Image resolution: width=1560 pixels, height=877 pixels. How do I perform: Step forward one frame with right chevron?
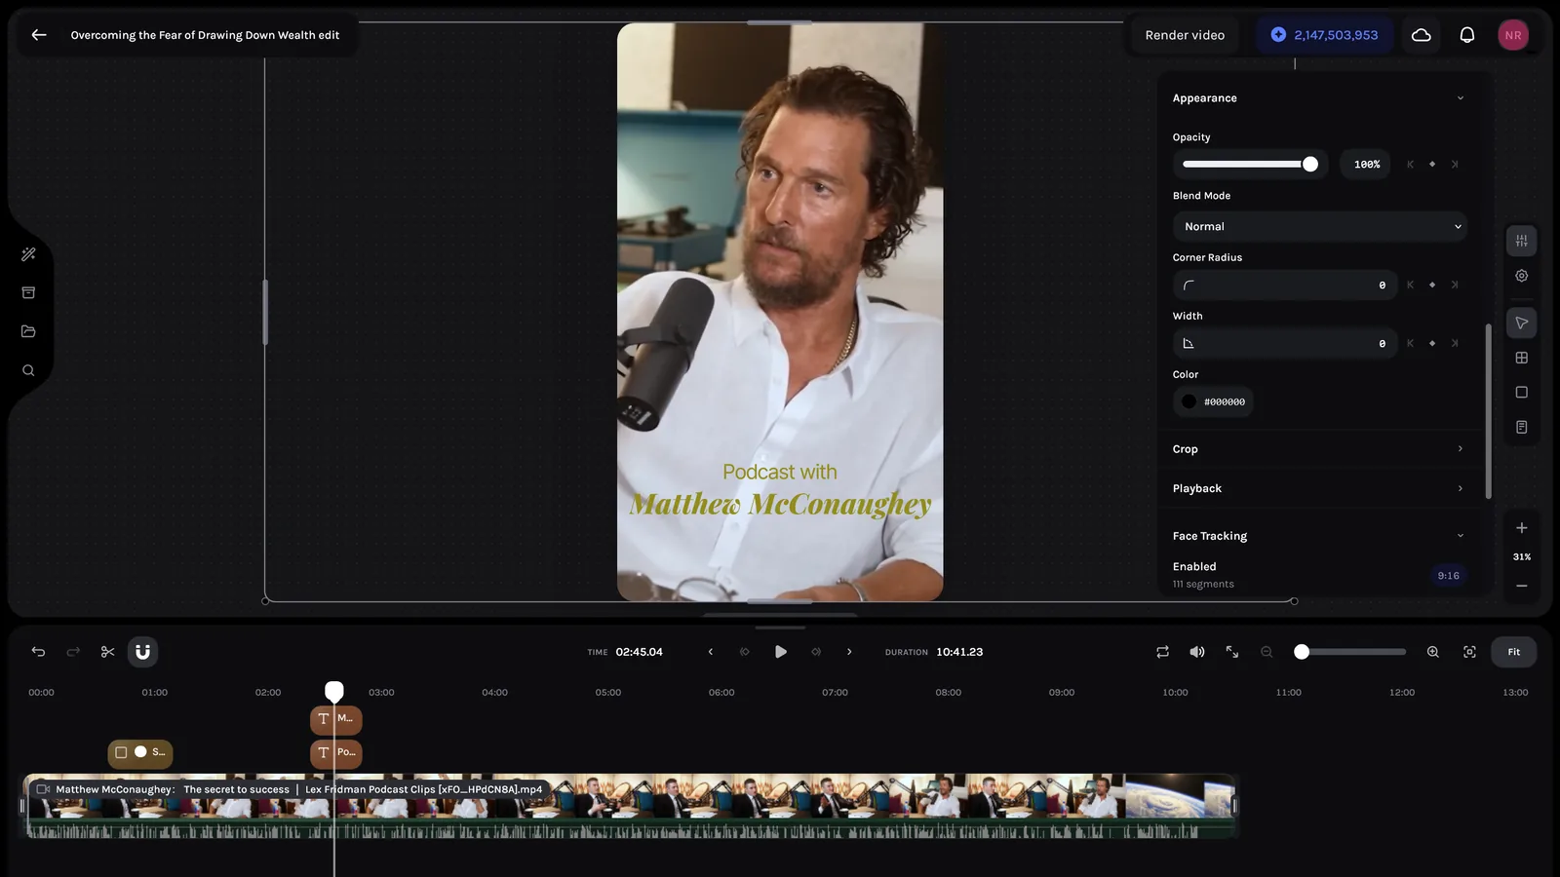pos(849,652)
